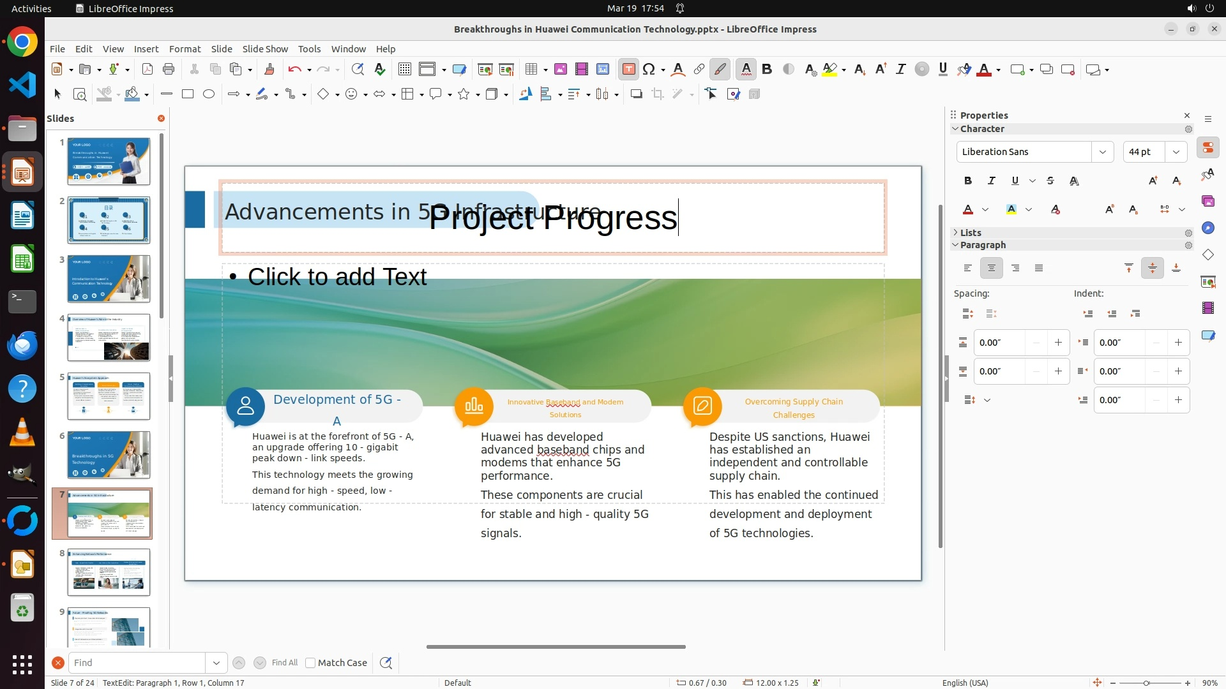
Task: Toggle Bold in the Character panel
Action: [x=968, y=181]
